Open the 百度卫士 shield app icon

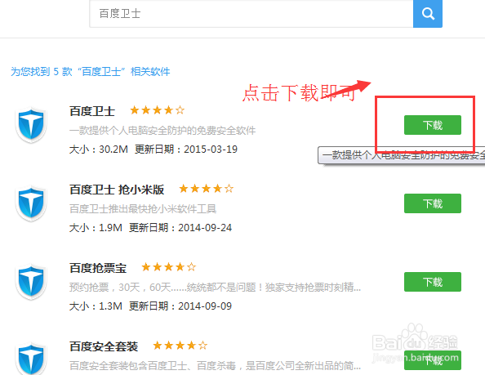point(31,125)
